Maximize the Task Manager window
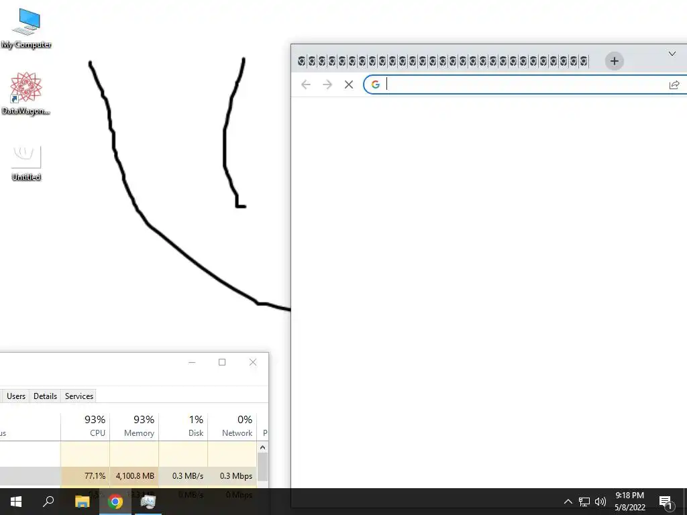 coord(222,362)
